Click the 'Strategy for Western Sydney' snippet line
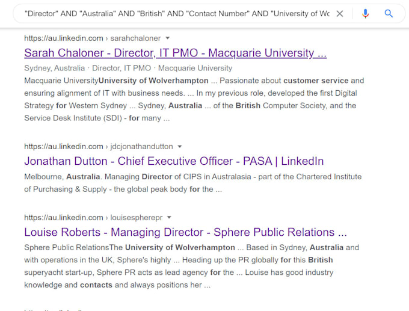The width and height of the screenshot is (409, 311). coord(190,106)
